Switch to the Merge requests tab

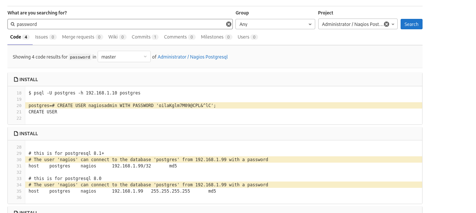(x=82, y=37)
